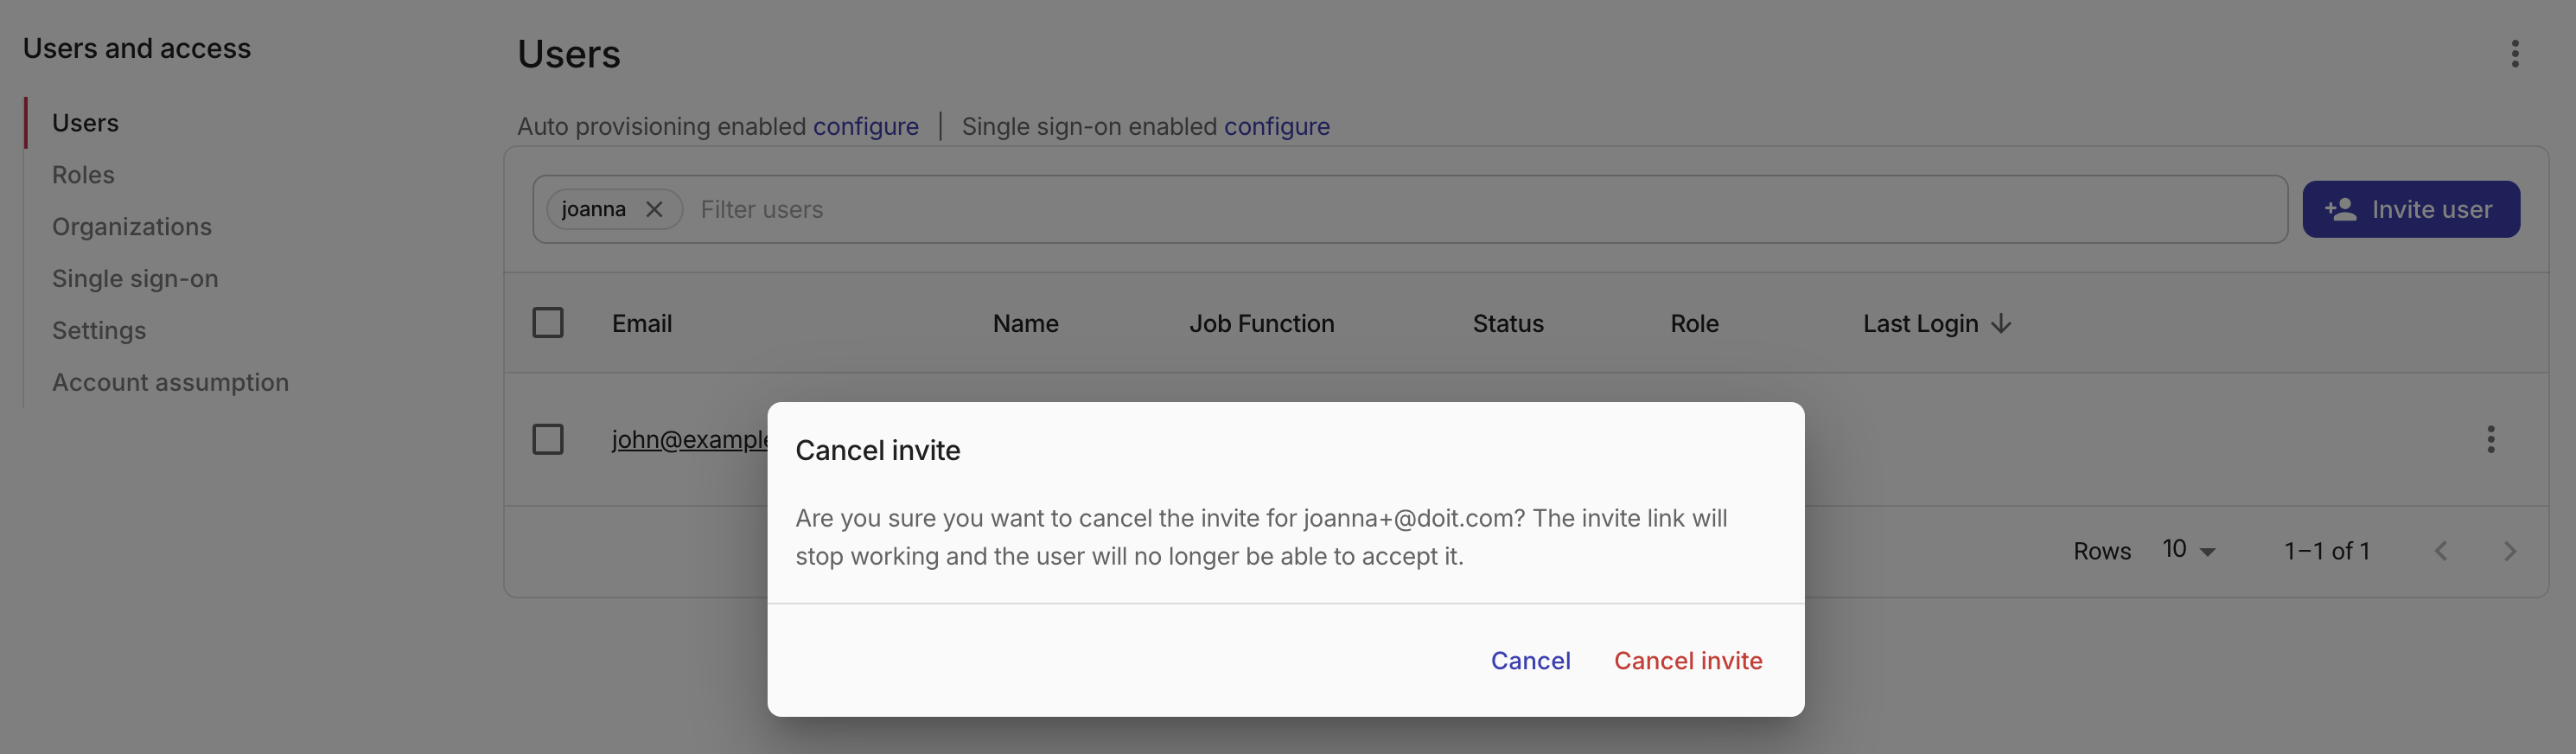Open Settings in the sidebar
Screen dimensions: 2576x754
click(99, 331)
